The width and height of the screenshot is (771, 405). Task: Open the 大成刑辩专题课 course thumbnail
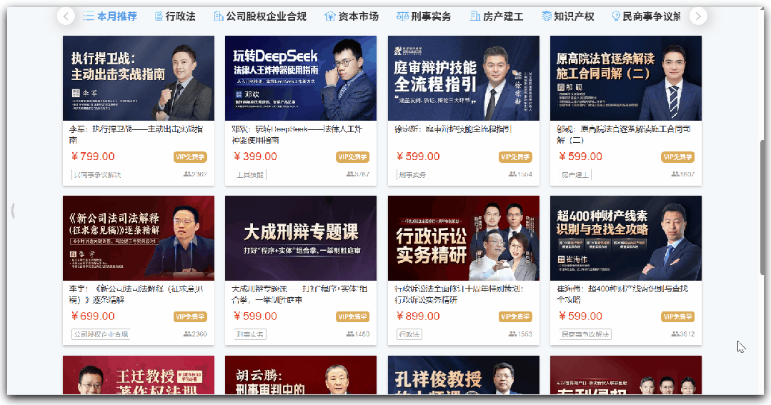pos(300,239)
